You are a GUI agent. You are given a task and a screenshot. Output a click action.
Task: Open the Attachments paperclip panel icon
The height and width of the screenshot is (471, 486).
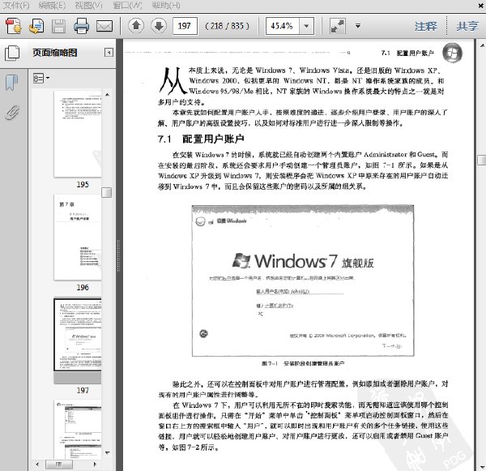pyautogui.click(x=12, y=113)
